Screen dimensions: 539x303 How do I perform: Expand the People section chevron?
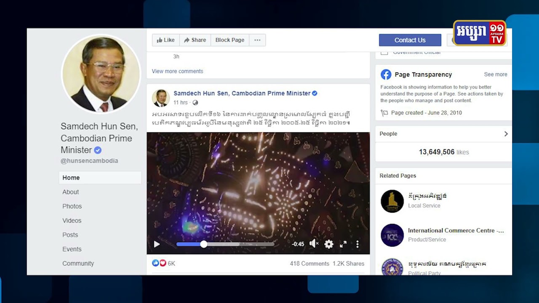(x=506, y=134)
